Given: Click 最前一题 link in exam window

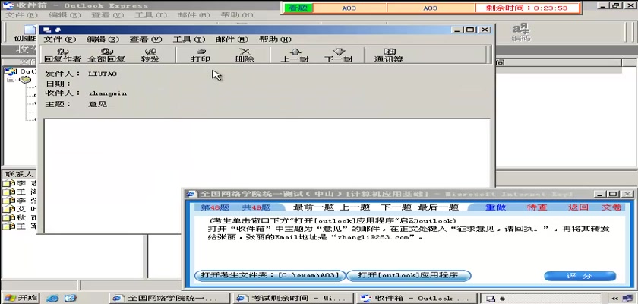Looking at the screenshot, I should (x=314, y=207).
